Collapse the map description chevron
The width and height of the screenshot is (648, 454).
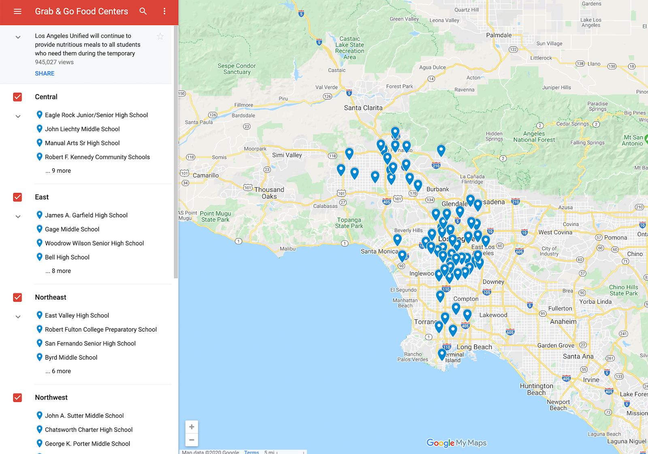coord(18,37)
